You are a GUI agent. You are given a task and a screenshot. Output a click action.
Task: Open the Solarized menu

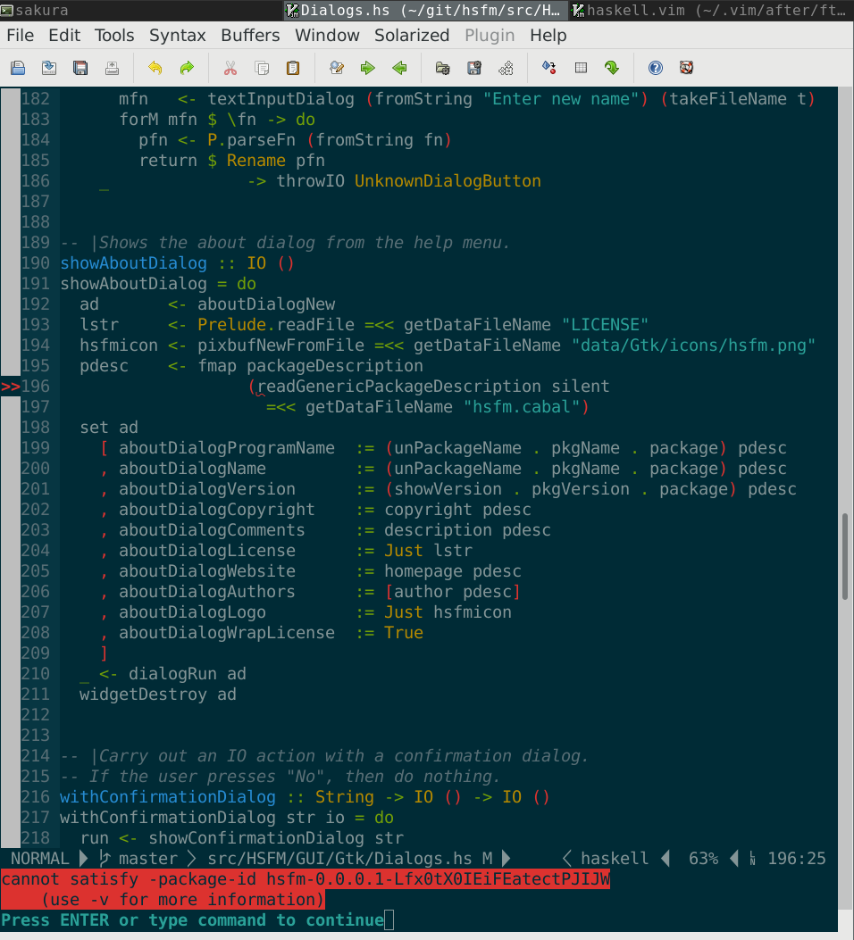[412, 36]
